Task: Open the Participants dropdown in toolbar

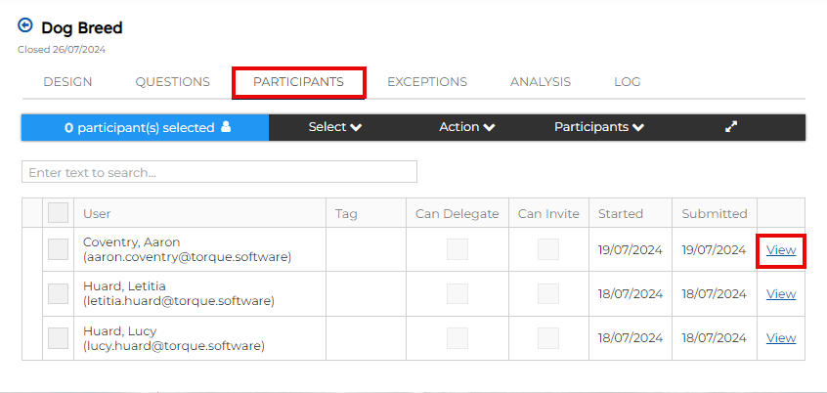Action: [x=598, y=127]
